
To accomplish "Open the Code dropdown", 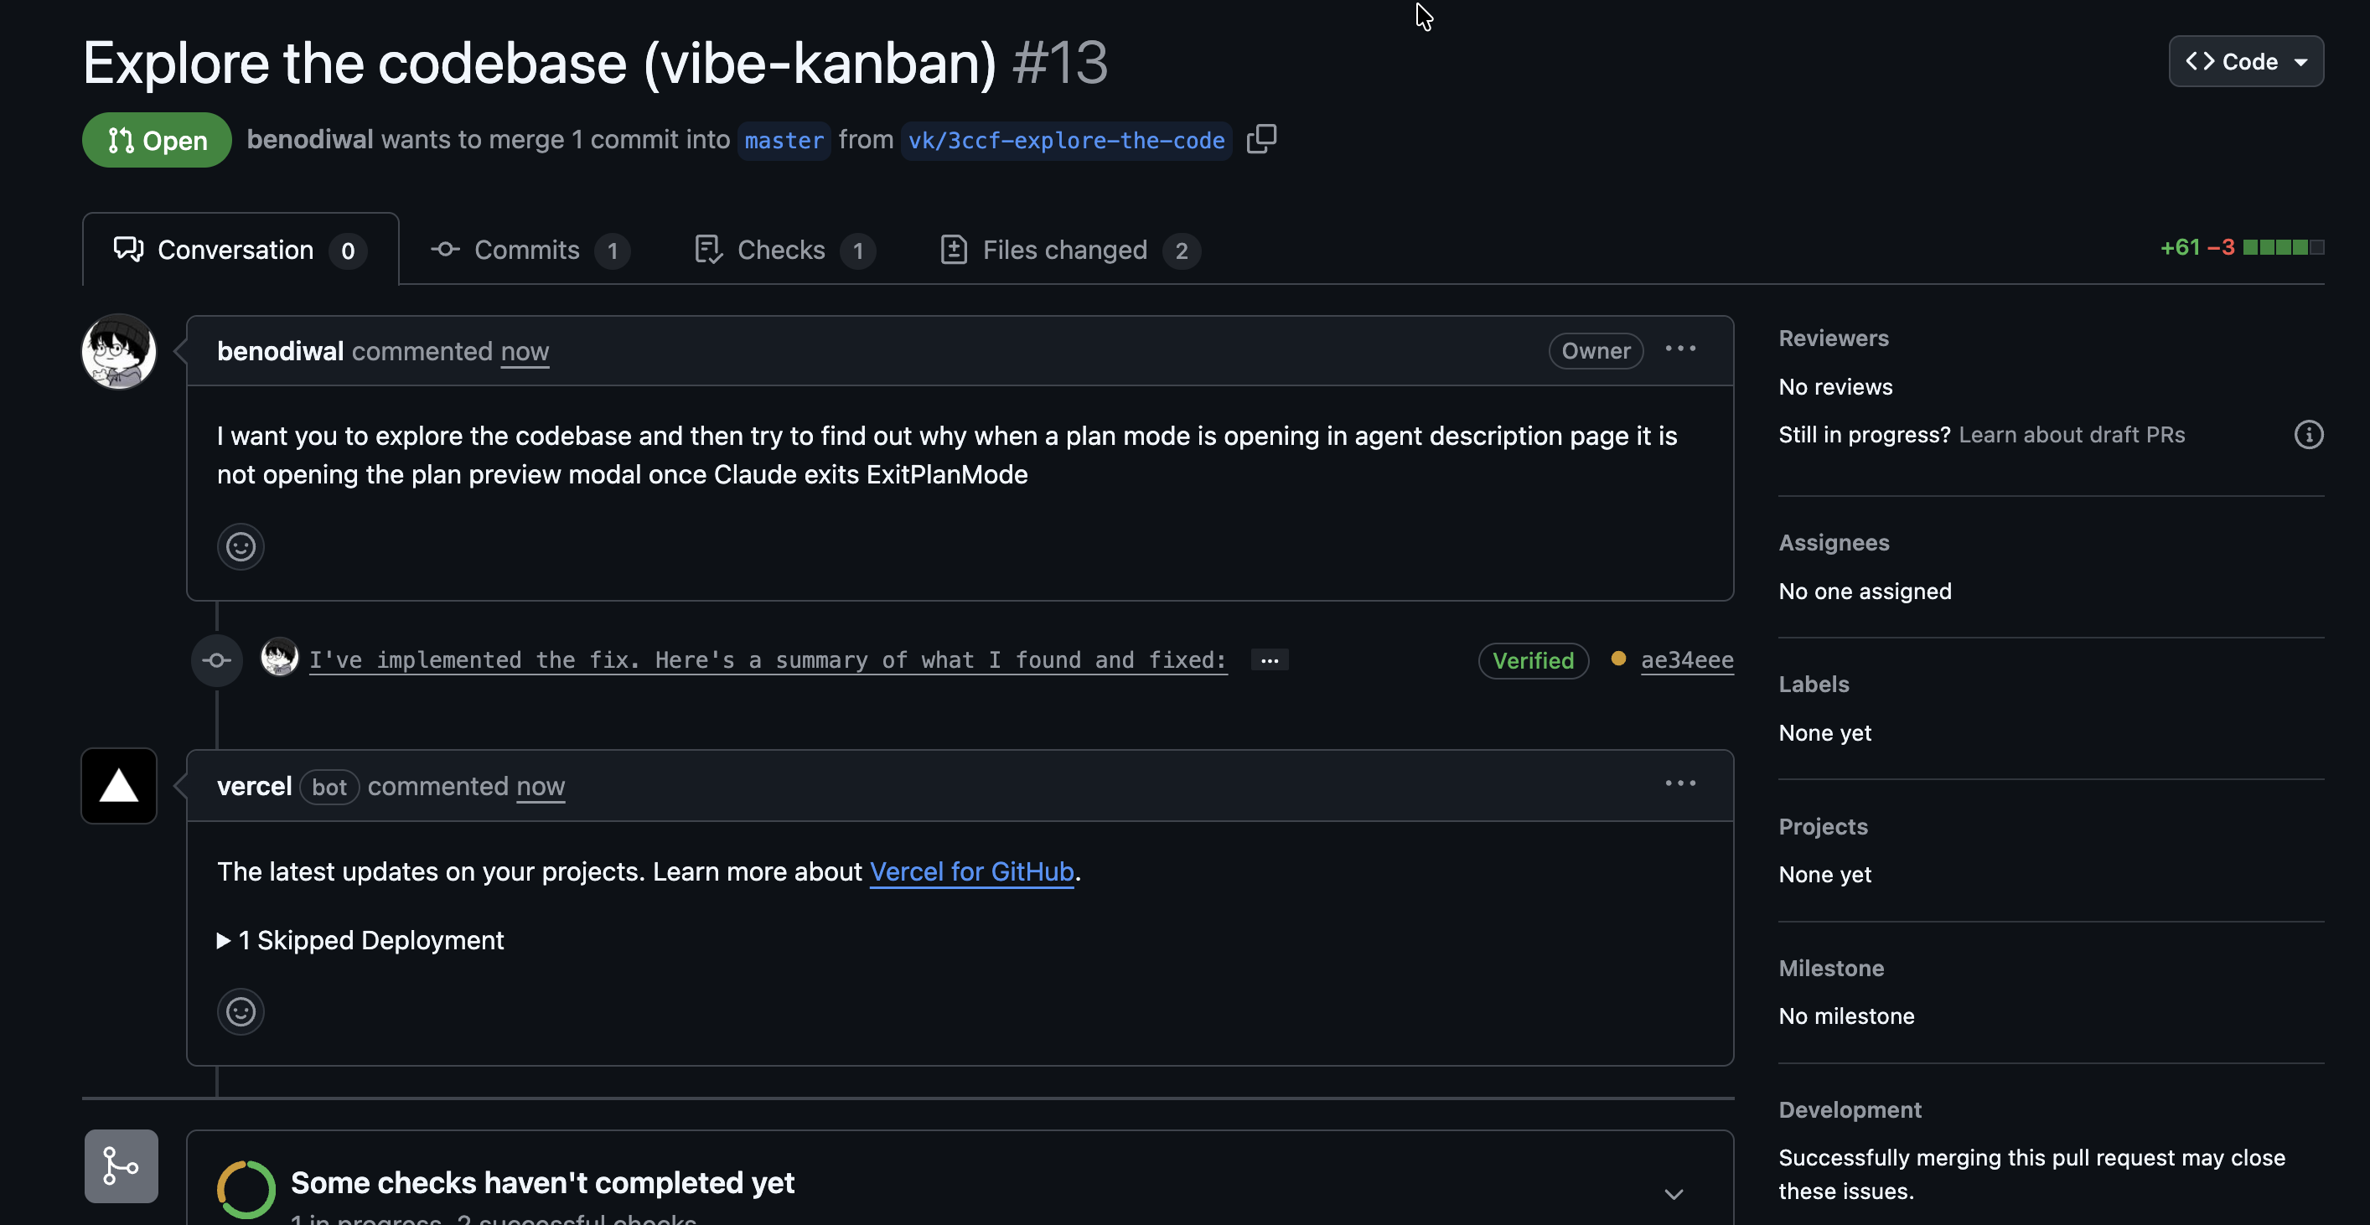I will [x=2246, y=60].
